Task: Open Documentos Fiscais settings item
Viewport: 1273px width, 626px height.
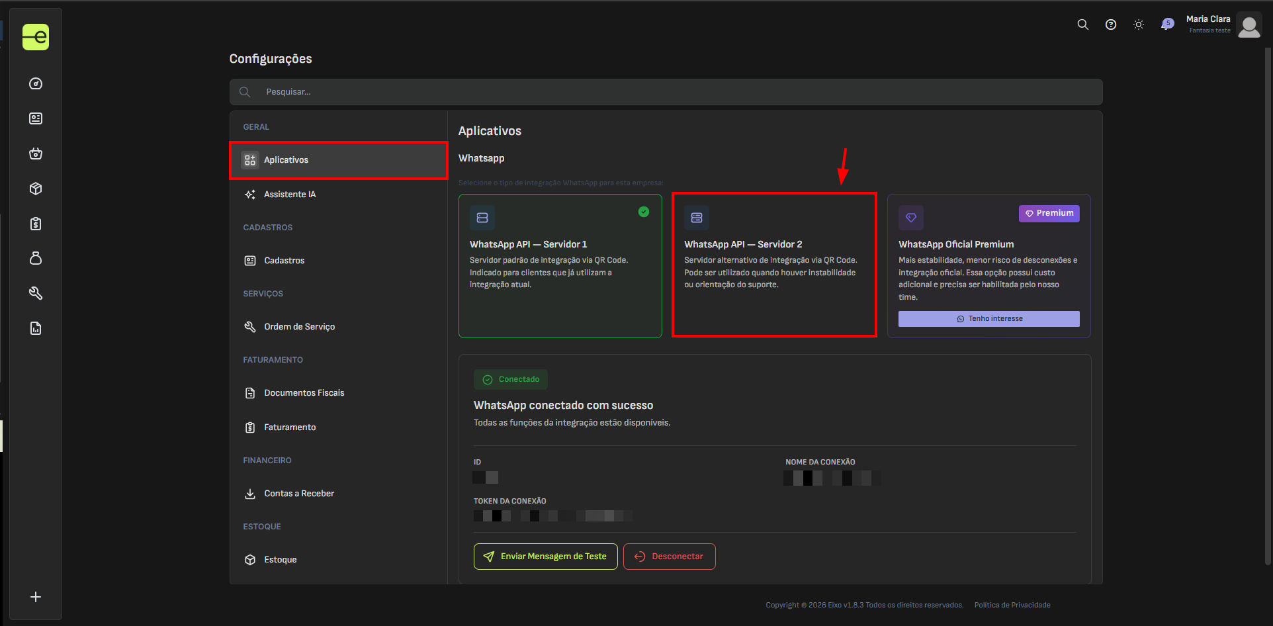Action: pyautogui.click(x=339, y=393)
